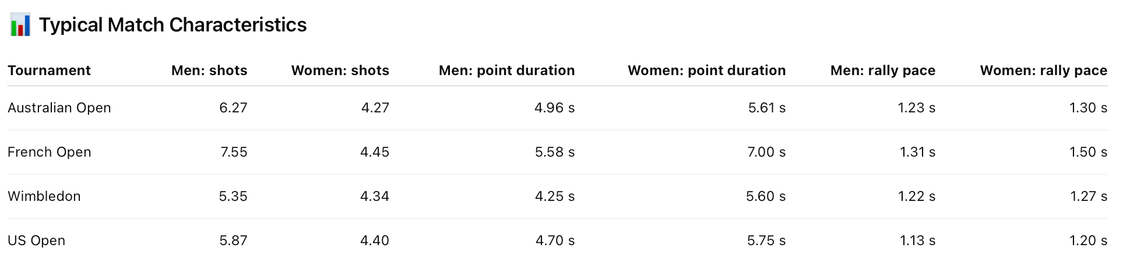
Task: Click the 7.55 men's shots value
Action: tap(234, 152)
